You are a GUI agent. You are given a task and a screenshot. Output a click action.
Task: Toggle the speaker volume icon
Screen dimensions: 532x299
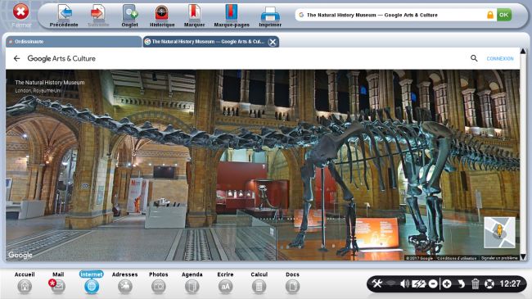pos(404,283)
